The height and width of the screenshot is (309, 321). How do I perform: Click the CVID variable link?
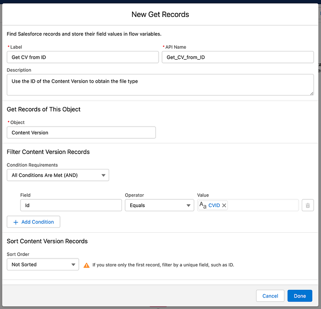pos(214,206)
